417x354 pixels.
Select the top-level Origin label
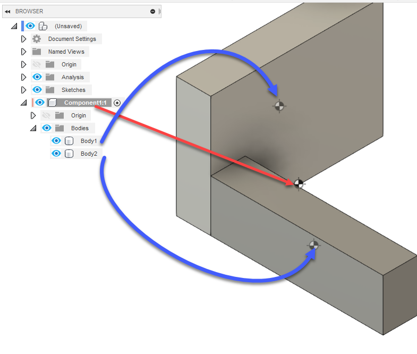click(69, 64)
